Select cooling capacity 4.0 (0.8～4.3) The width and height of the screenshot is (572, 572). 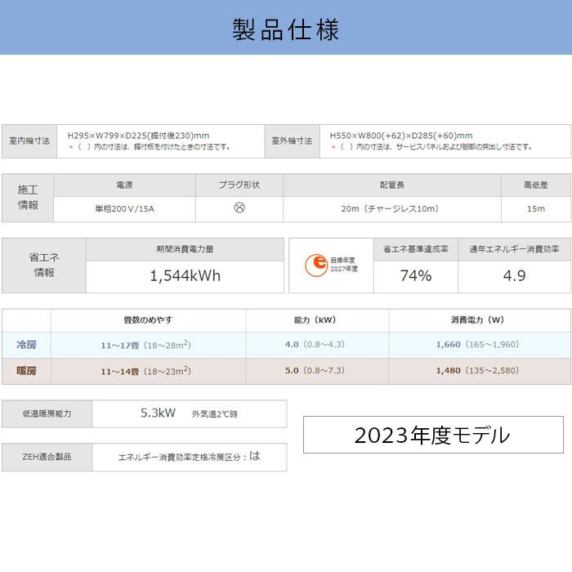click(315, 344)
